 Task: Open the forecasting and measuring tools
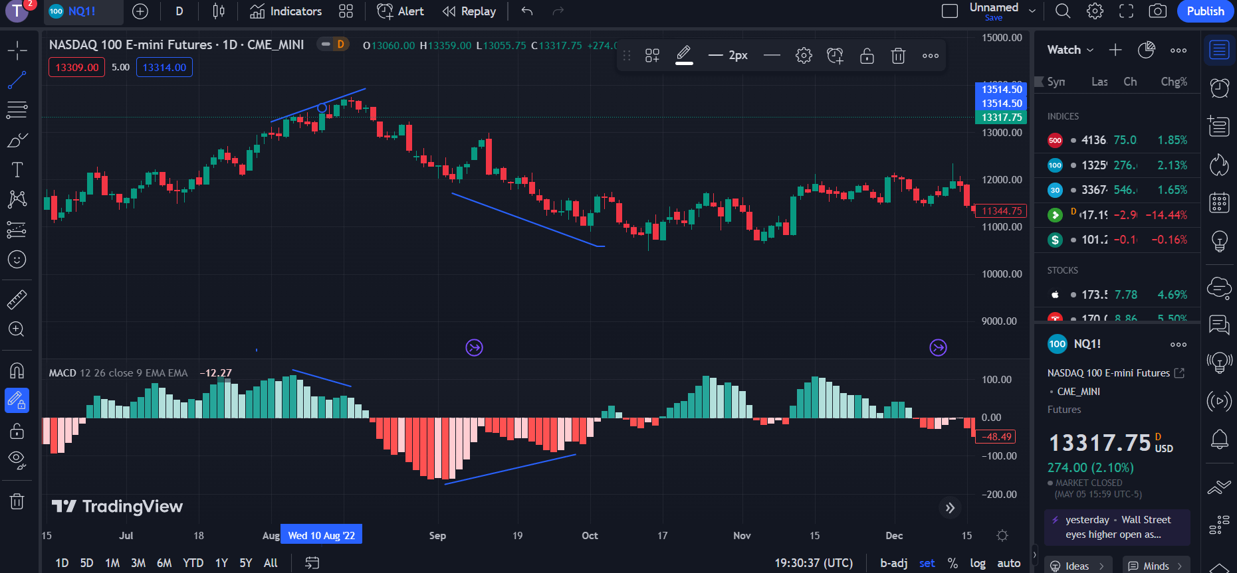pos(17,230)
